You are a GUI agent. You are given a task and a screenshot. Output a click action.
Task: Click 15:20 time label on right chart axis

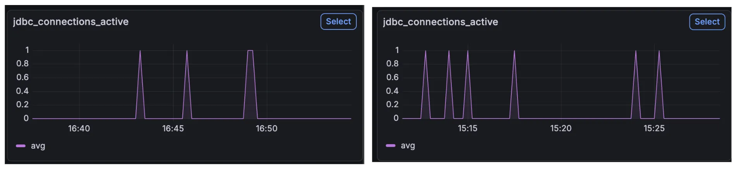pyautogui.click(x=561, y=128)
